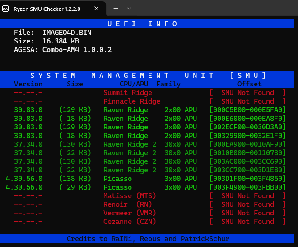Click offset [003D1F00-003F4850]
This screenshot has width=298, height=247.
click(x=247, y=179)
